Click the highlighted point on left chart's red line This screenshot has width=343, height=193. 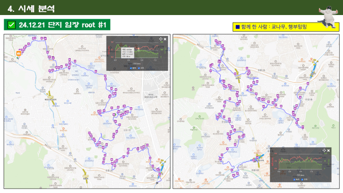[x=138, y=49]
